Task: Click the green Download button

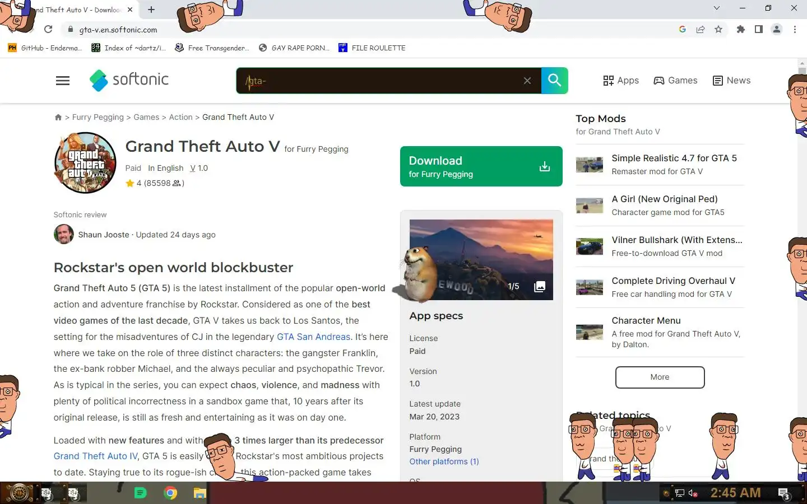Action: (481, 166)
